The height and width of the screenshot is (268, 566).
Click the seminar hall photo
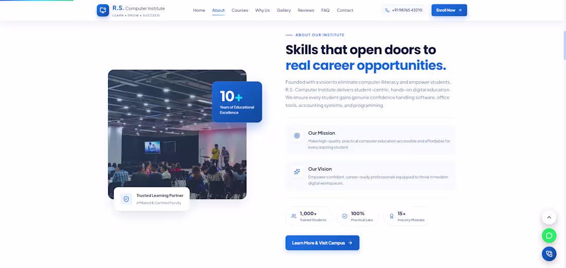tap(177, 134)
